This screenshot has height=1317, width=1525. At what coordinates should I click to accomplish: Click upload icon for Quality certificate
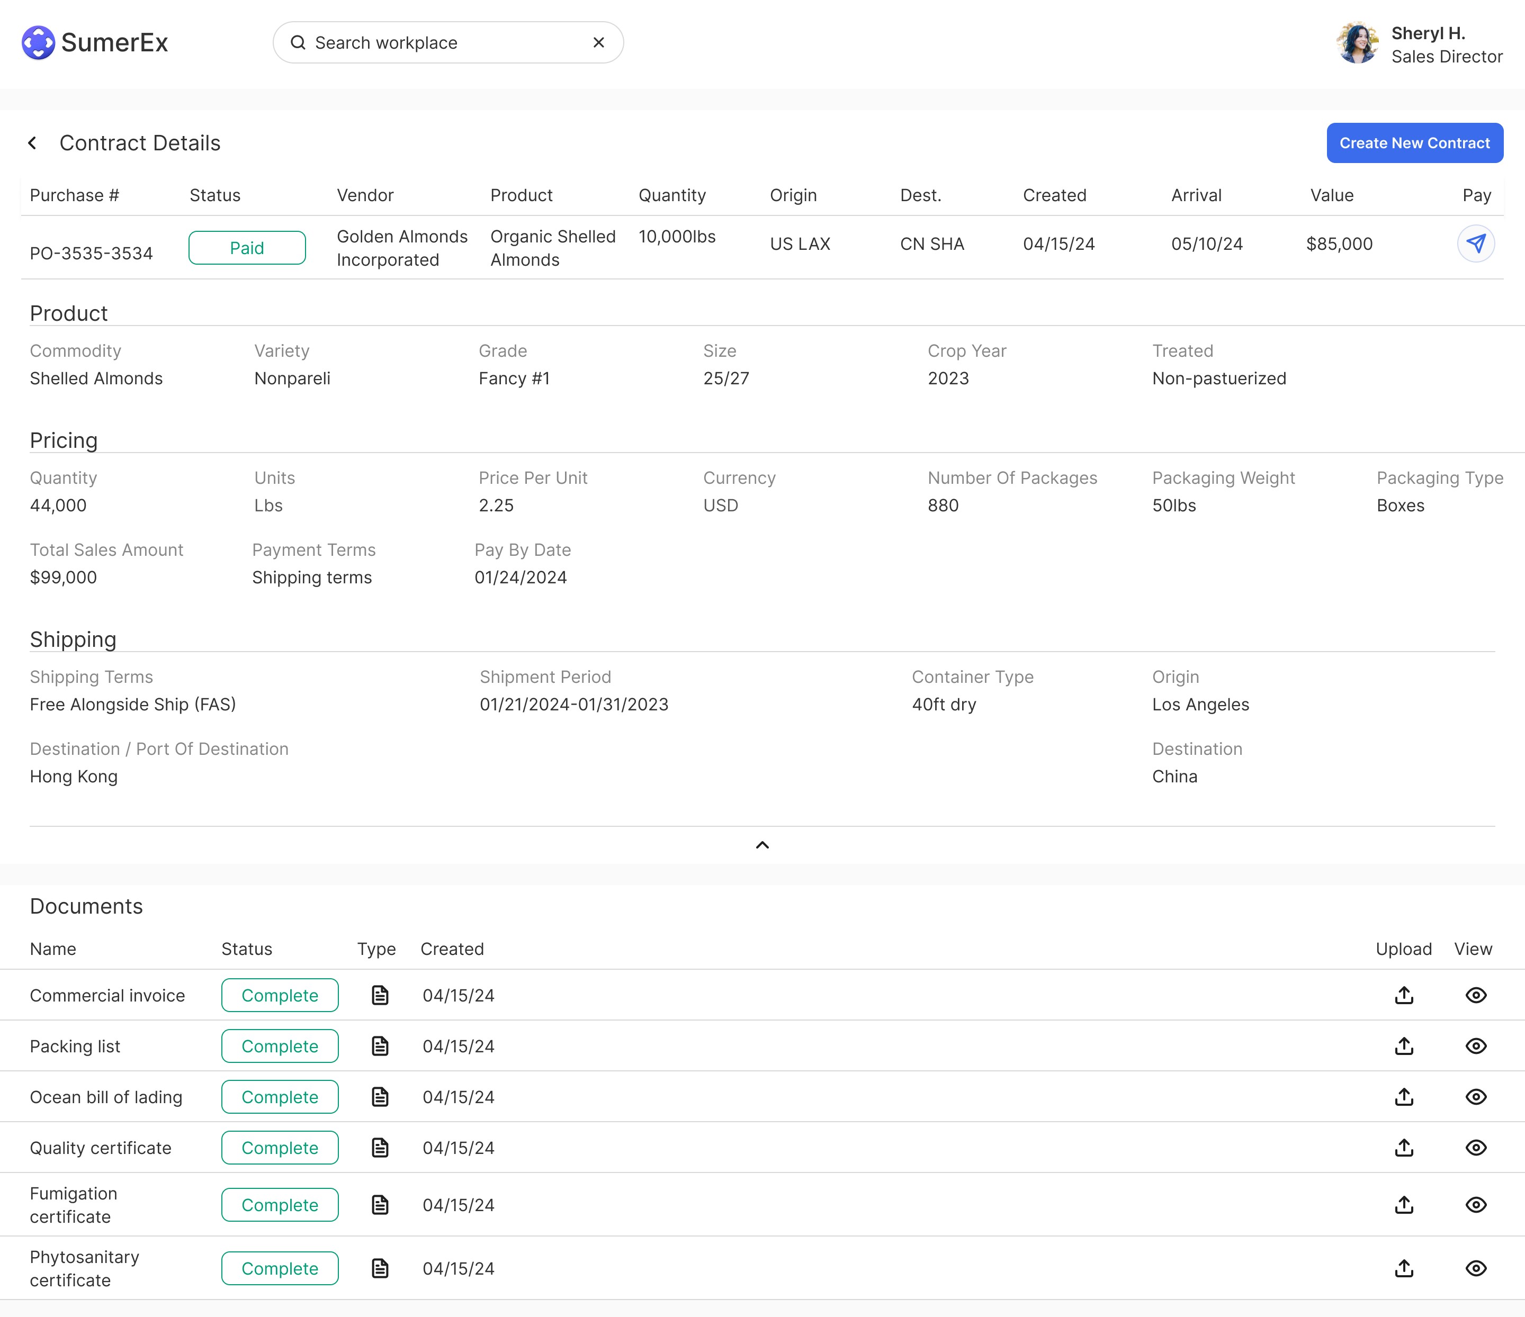[x=1404, y=1148]
